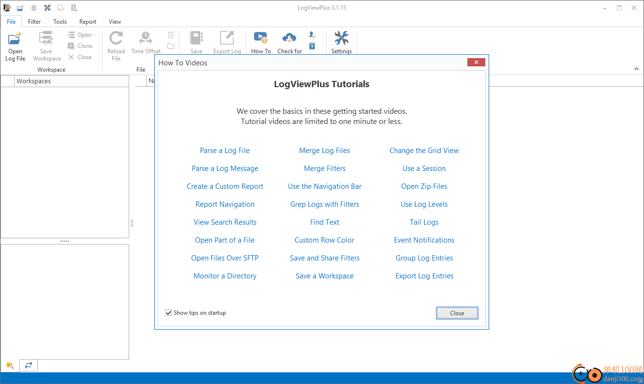Click the LogViewPlus application logo icon
The image size is (644, 384).
coord(7,8)
